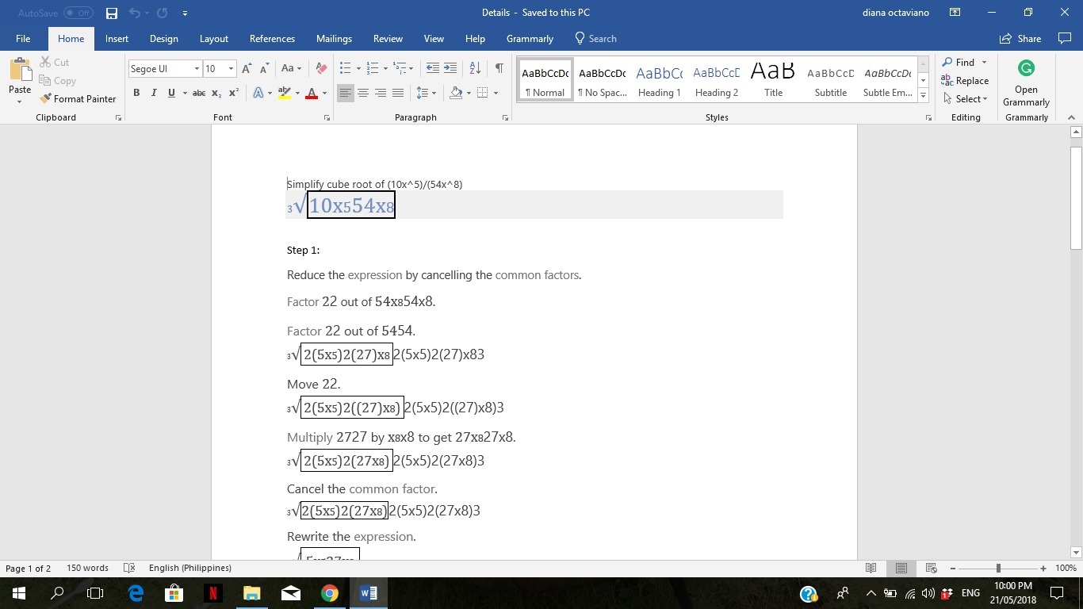
Task: Show paragraph marks with pilcrow icon
Action: coord(499,69)
